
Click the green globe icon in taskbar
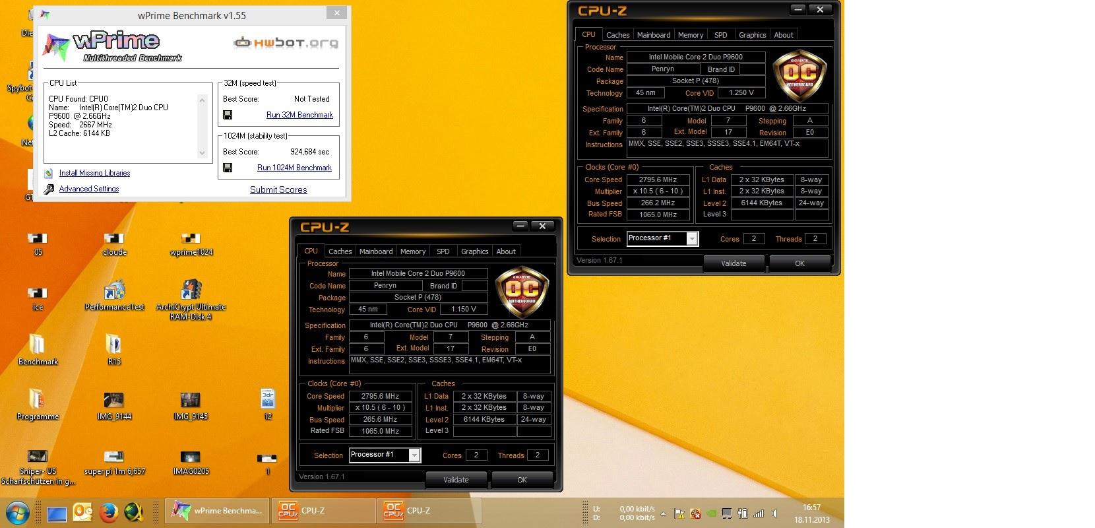pyautogui.click(x=134, y=512)
